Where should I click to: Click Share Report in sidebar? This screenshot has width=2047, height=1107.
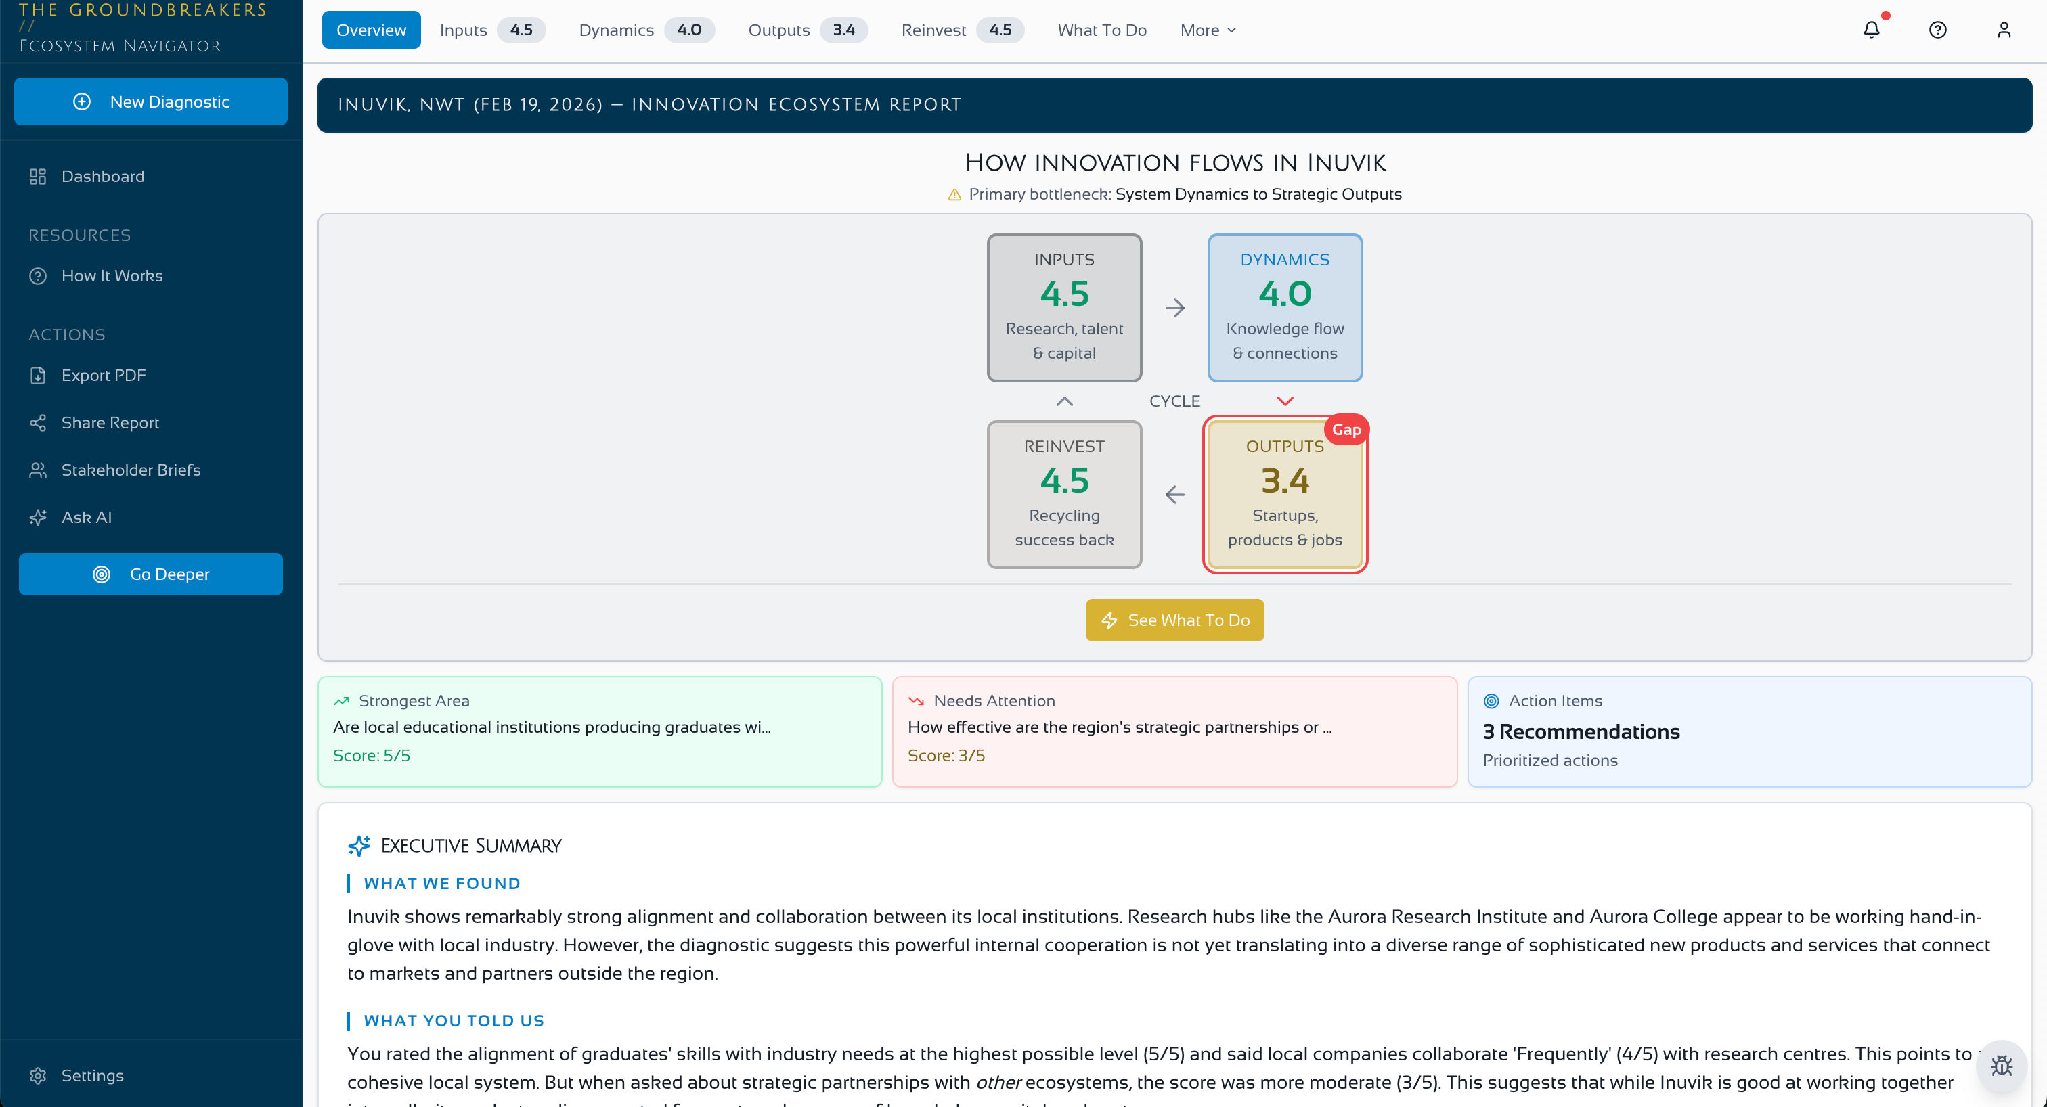(x=110, y=422)
